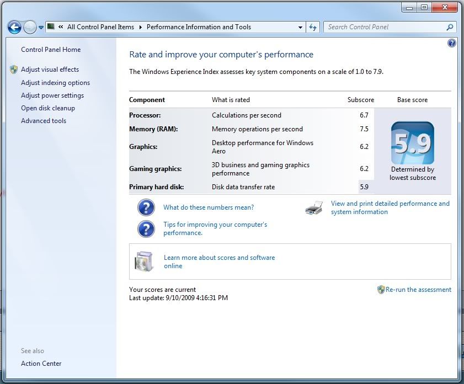Viewport: 464px width, 384px height.
Task: Go to Adjust indexing options
Action: [55, 83]
